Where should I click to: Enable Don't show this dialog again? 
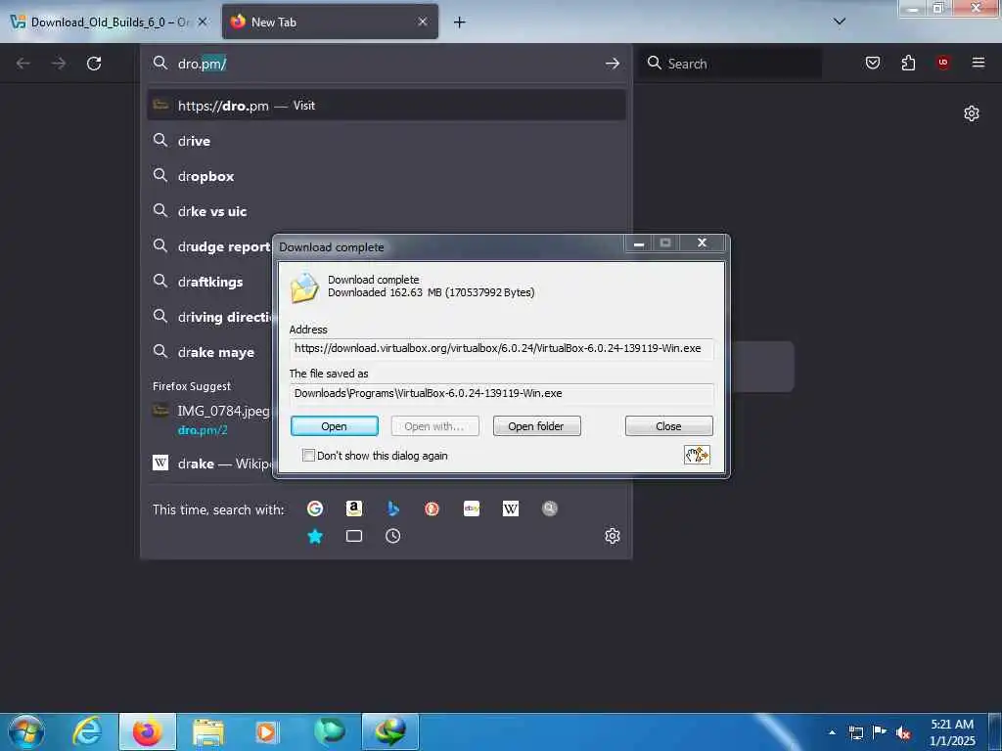tap(308, 456)
